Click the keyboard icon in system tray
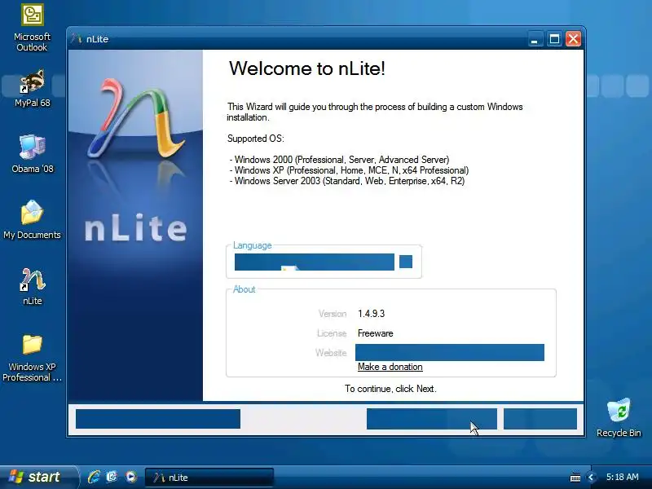Screen dimensions: 652x489 [x=575, y=478]
